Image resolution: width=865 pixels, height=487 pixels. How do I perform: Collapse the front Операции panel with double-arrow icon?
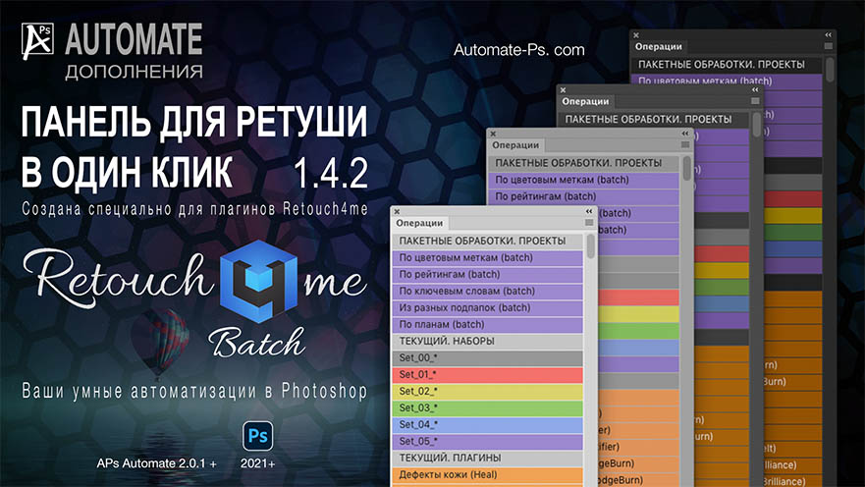[589, 211]
